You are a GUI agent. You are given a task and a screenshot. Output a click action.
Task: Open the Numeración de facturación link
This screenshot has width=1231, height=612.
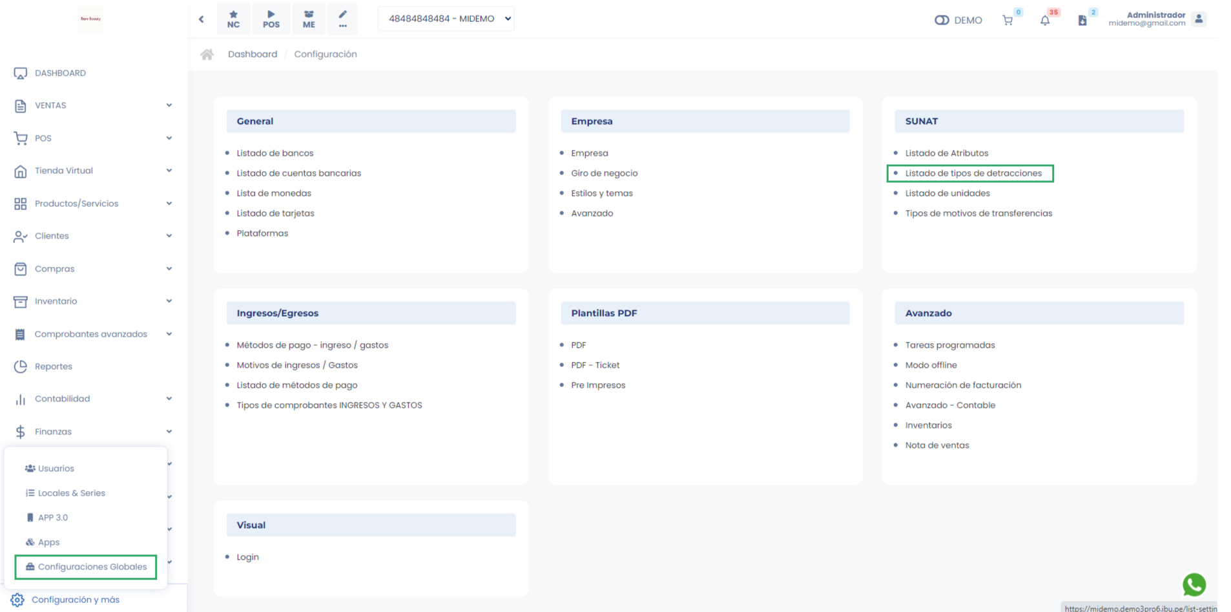963,385
